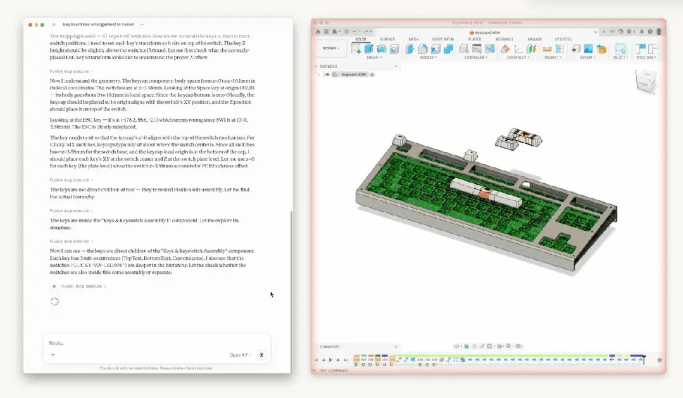Click the Insert Decal image icon

coord(588,49)
